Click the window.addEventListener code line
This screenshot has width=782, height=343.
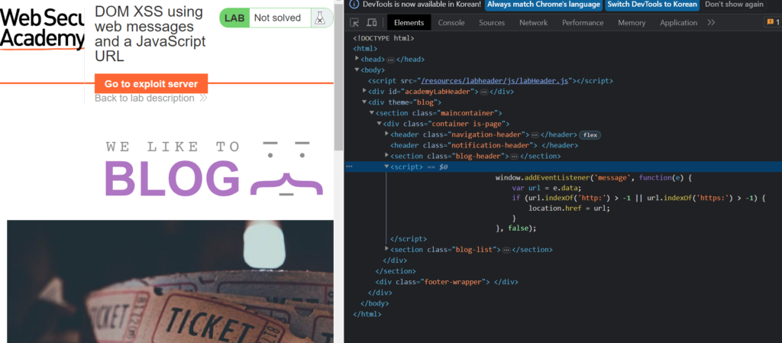[594, 177]
